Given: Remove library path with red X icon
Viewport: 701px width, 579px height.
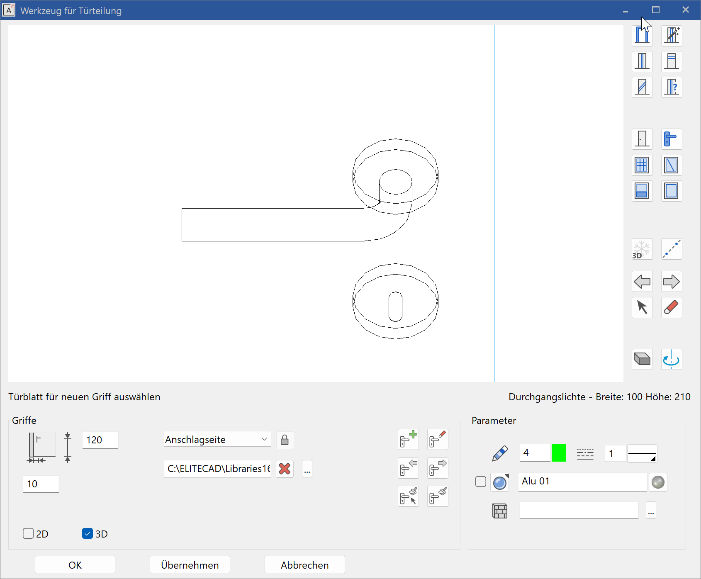Looking at the screenshot, I should (x=285, y=469).
